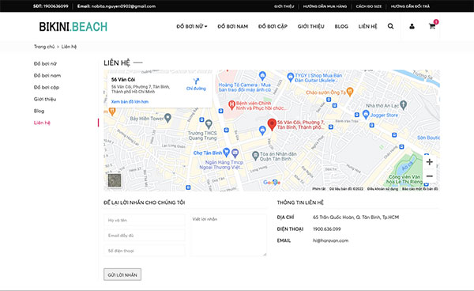This screenshot has width=474, height=291.
Task: Click the Trường THCS Quang Trung marker
Action: (209, 123)
